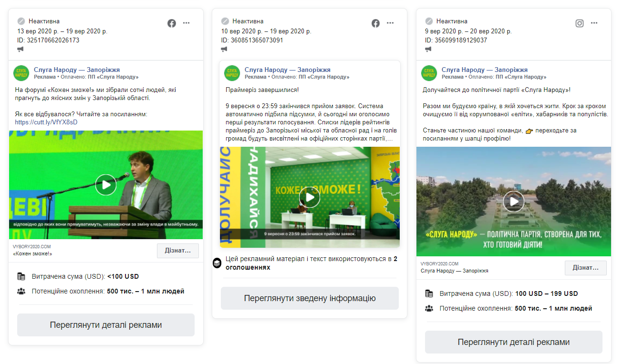The height and width of the screenshot is (364, 623).
Task: Click Facebook platform icon on middle ad card
Action: (x=376, y=23)
